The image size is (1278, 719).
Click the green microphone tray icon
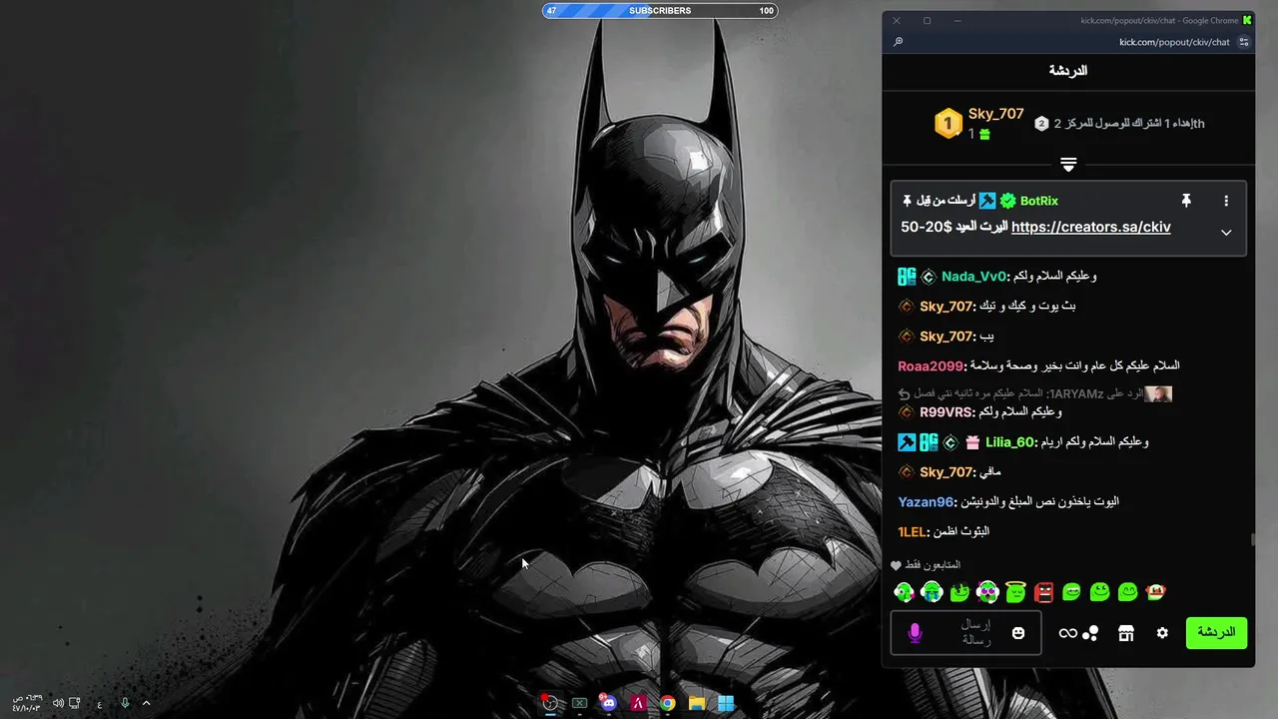click(125, 703)
